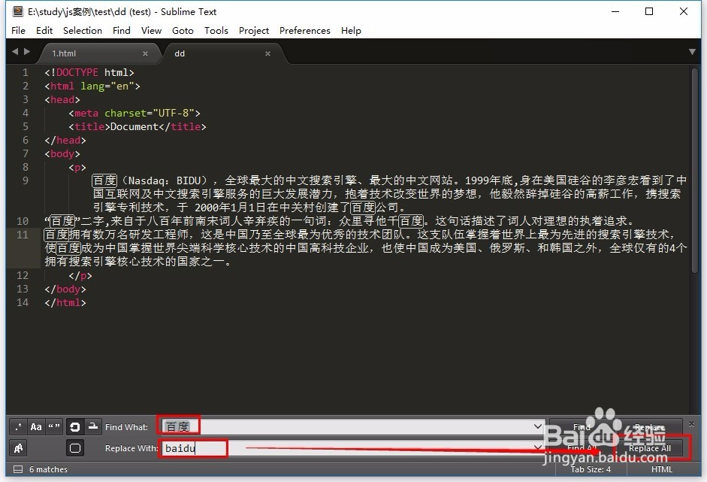
Task: Click the Replace button
Action: pos(650,427)
